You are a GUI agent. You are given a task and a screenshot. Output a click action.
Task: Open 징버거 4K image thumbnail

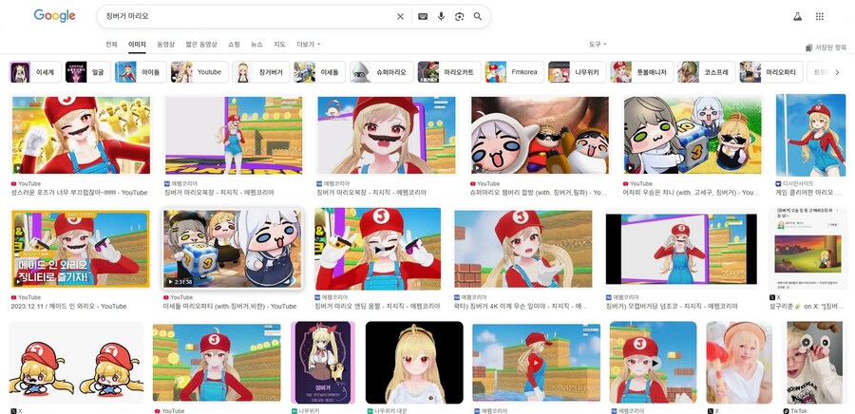pyautogui.click(x=523, y=249)
